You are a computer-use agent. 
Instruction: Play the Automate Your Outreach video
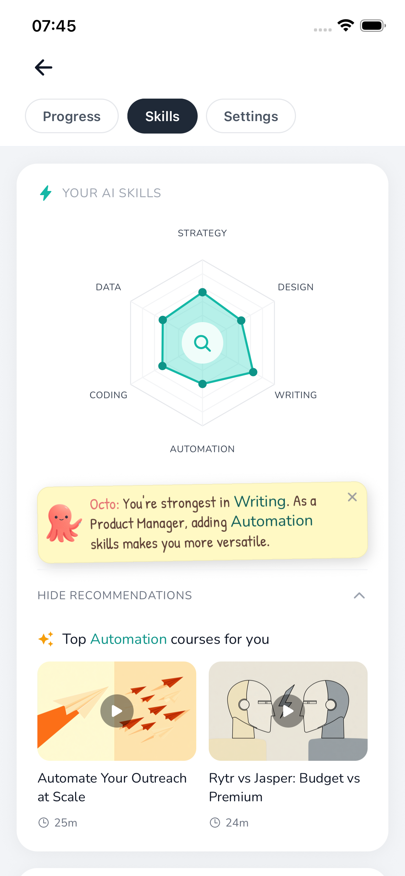click(x=117, y=711)
